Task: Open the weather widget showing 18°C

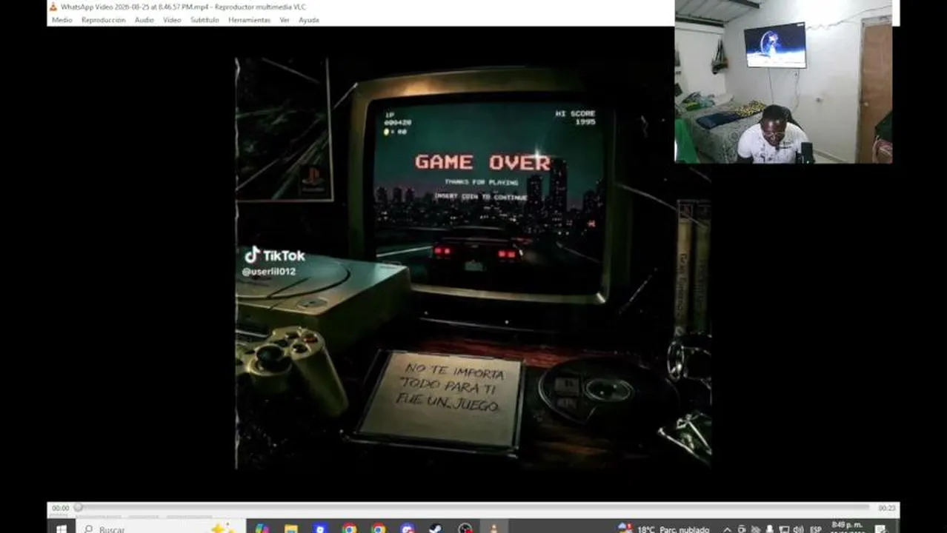Action: [664, 529]
